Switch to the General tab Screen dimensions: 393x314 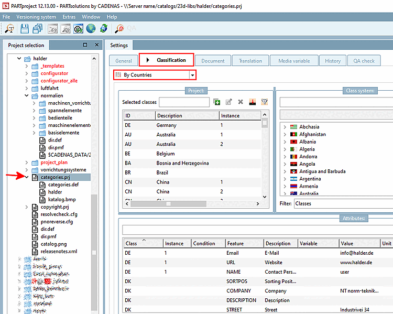124,61
